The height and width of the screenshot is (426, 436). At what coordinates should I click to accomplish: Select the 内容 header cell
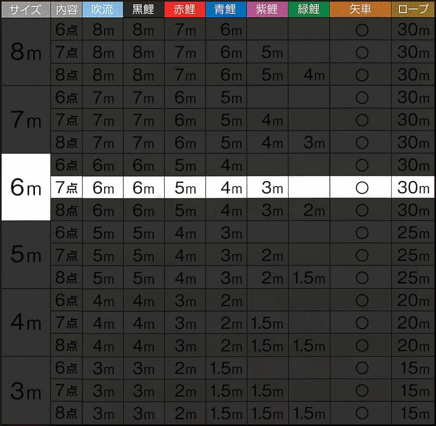(x=66, y=9)
